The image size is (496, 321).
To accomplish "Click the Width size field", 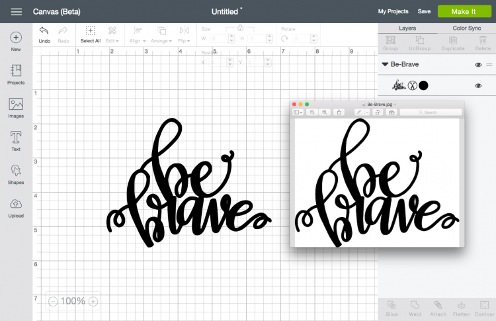I will pos(218,39).
